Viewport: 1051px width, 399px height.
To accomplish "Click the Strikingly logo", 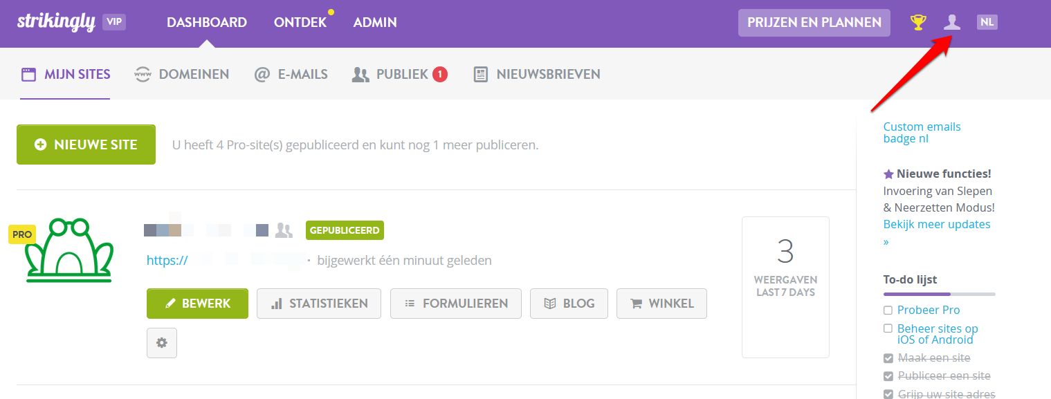I will point(56,22).
